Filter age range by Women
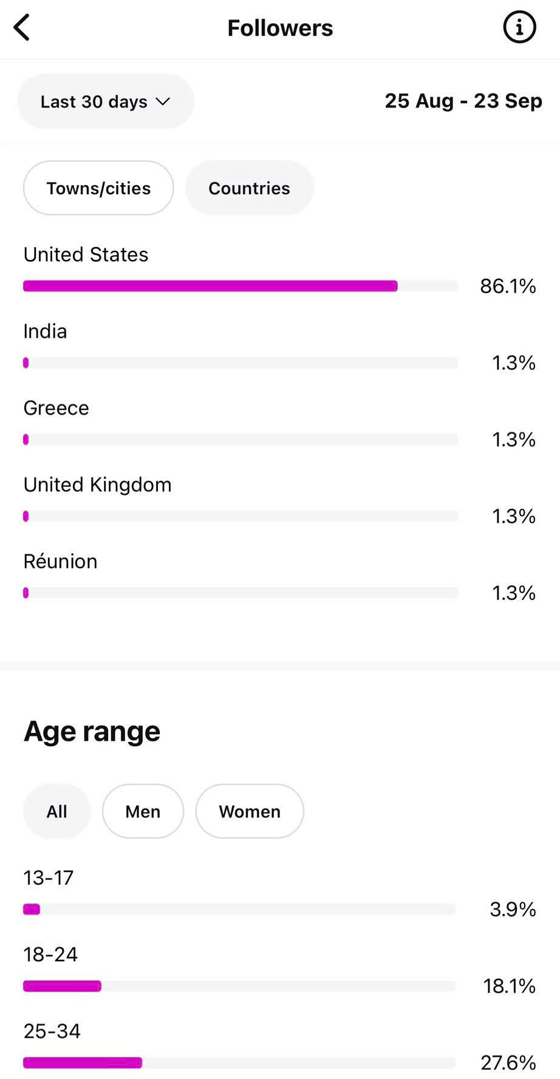This screenshot has height=1079, width=560. [250, 811]
